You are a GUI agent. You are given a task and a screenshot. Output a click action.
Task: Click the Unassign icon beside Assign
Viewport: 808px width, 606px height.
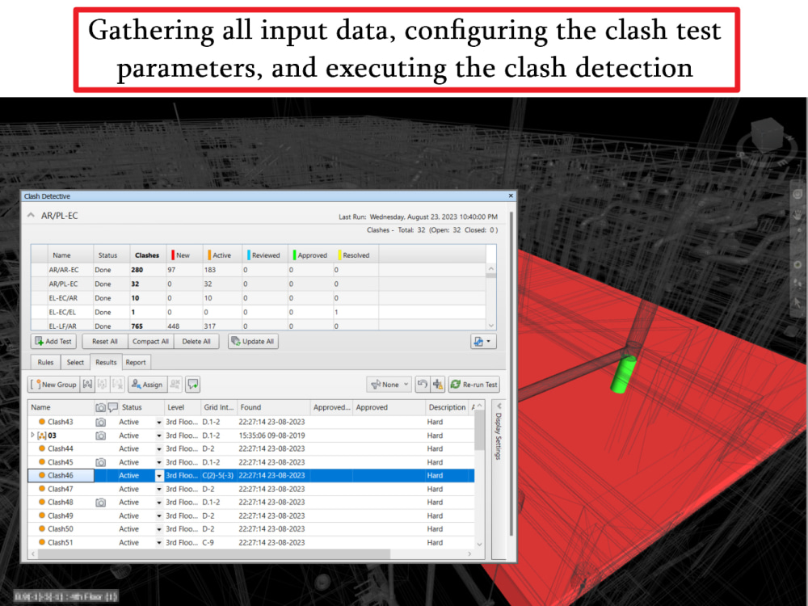pos(175,385)
